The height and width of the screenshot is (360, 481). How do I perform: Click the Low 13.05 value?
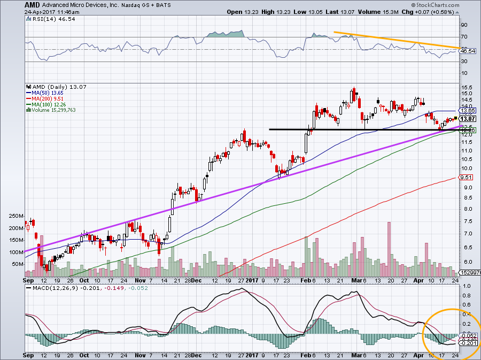pos(309,12)
